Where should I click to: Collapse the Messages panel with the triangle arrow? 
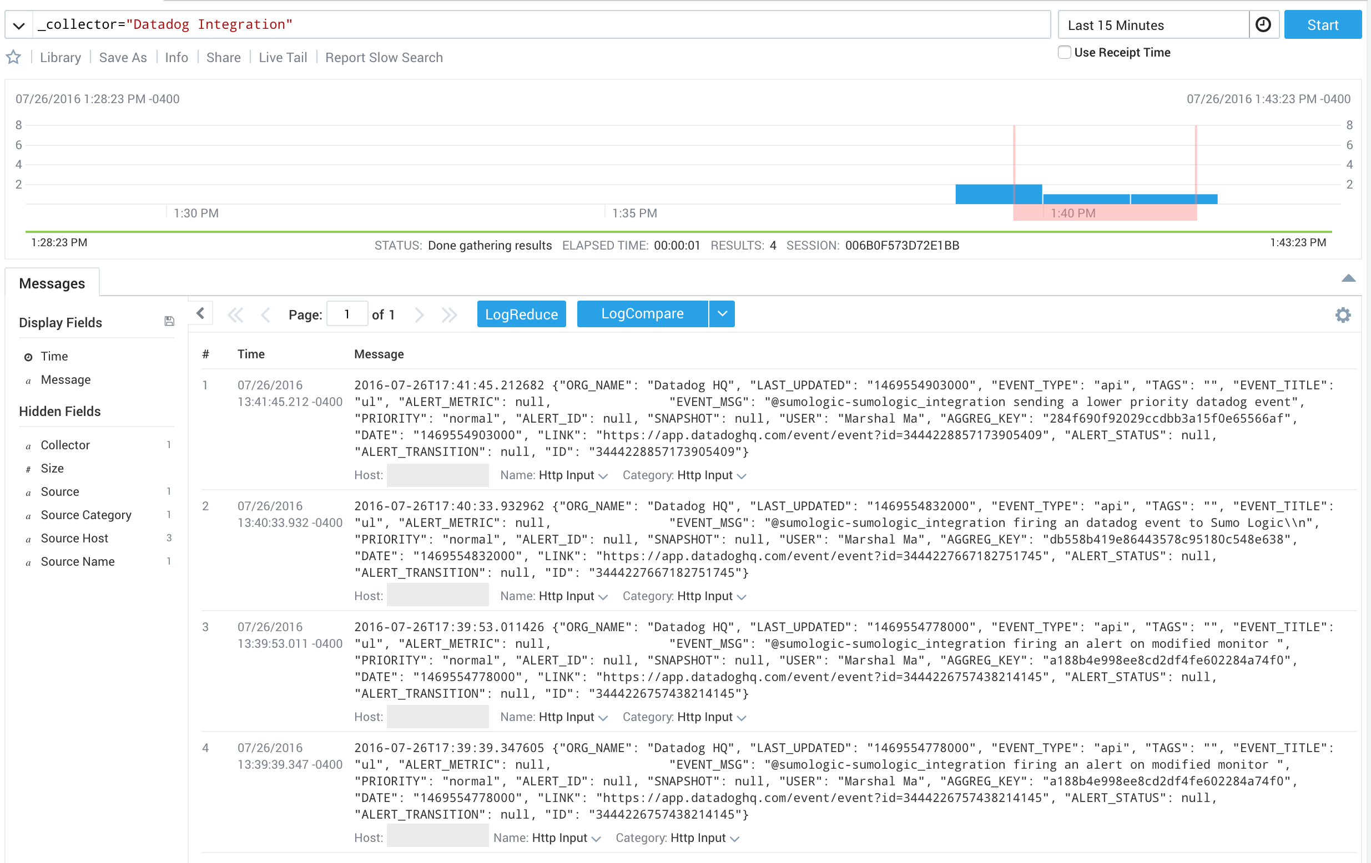pos(1348,278)
